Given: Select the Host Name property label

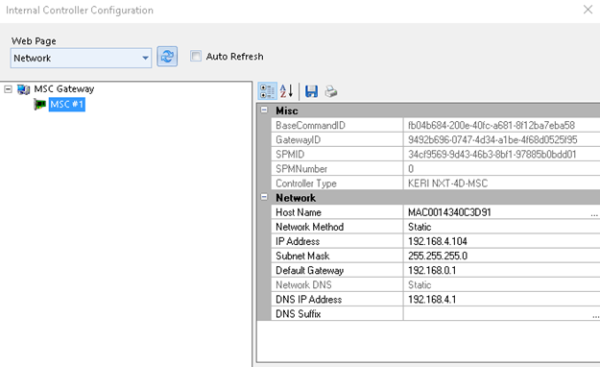Looking at the screenshot, I should pos(299,212).
